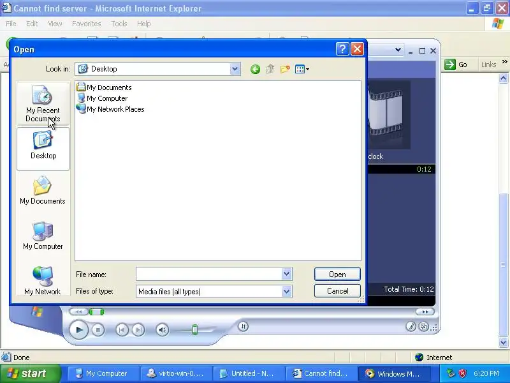
Task: Click the Total Time 0:12 text
Action: point(409,289)
